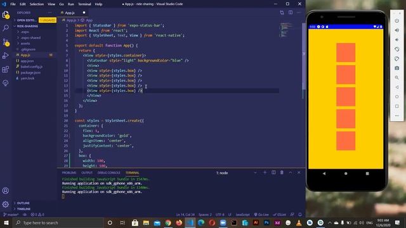Expand the Timeline section

[x=23, y=209]
